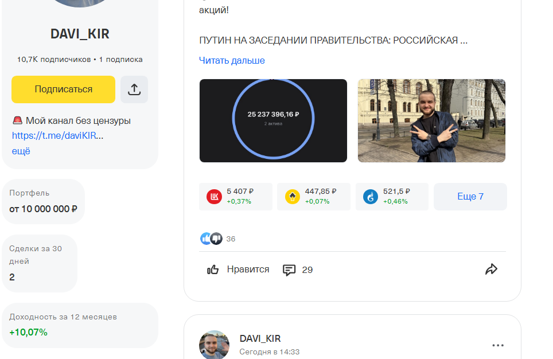
Task: Click the Нравится thumbs-up icon
Action: [213, 270]
